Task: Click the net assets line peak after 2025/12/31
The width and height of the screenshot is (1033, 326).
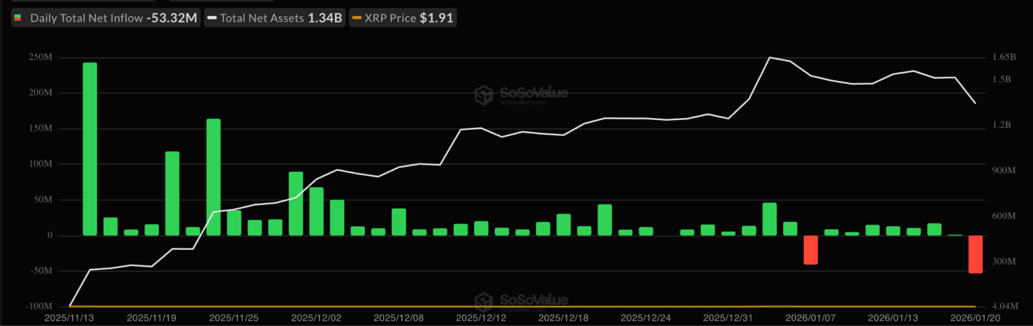Action: click(x=770, y=58)
